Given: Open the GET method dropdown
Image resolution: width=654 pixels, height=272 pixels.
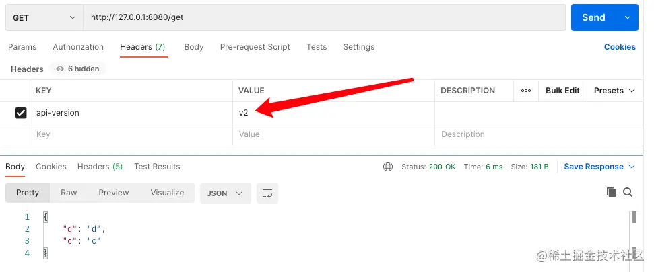Looking at the screenshot, I should point(44,17).
